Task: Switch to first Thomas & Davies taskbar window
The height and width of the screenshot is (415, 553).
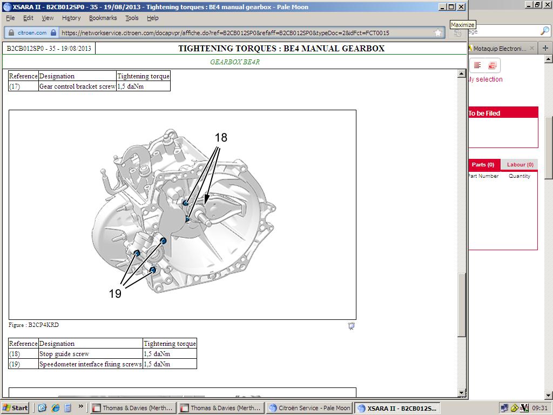Action: pyautogui.click(x=133, y=408)
